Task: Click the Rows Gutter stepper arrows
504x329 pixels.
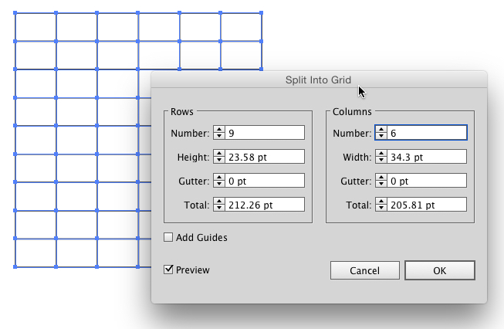Action: [x=219, y=181]
